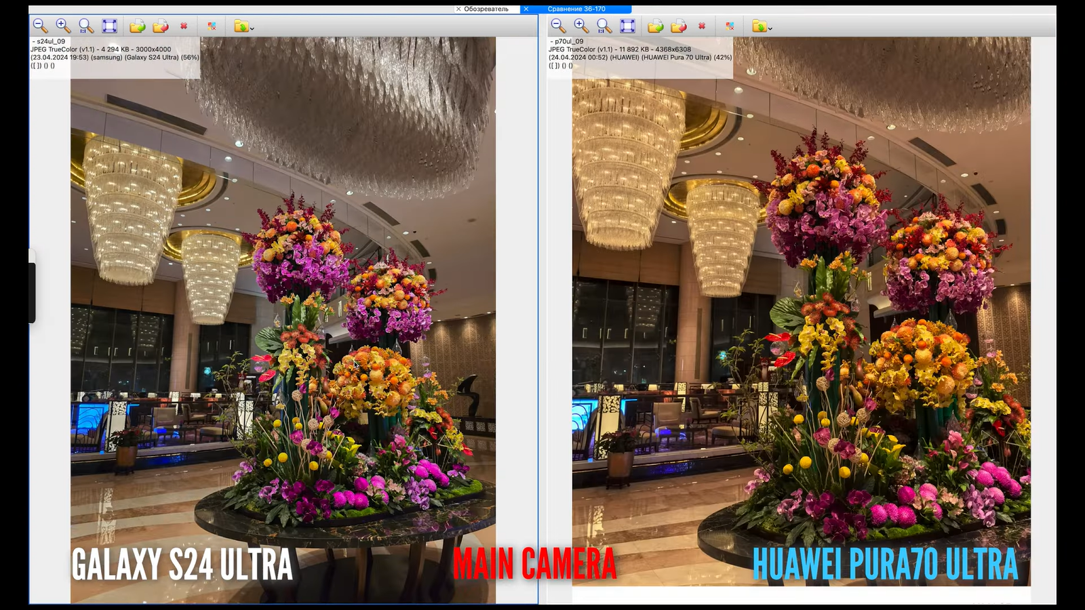Click the right pane yellow folder icon

[759, 26]
